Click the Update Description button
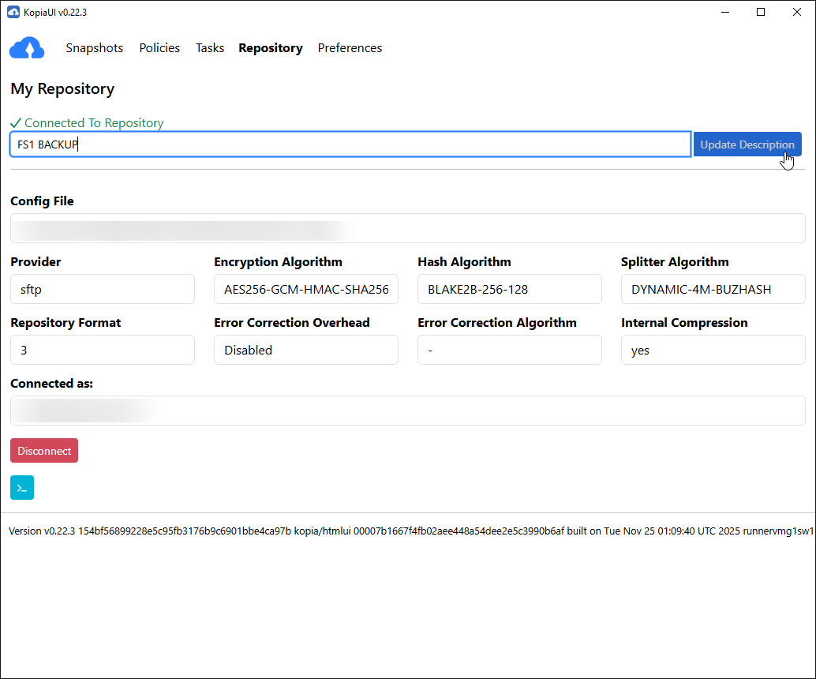The image size is (816, 679). coord(747,144)
